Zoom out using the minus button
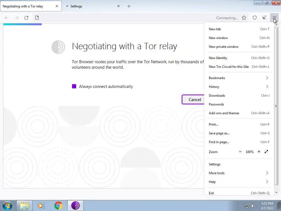Screen dimensions: 281x211 tap(240, 152)
